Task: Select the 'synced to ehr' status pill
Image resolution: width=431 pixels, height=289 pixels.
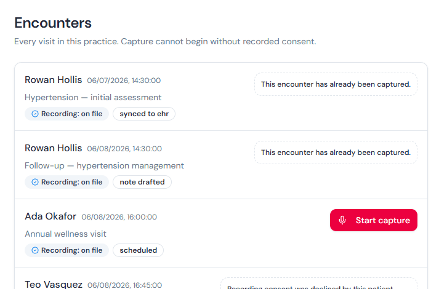Action: coord(144,114)
